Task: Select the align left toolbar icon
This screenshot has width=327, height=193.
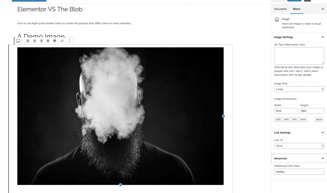Action: [x=28, y=41]
